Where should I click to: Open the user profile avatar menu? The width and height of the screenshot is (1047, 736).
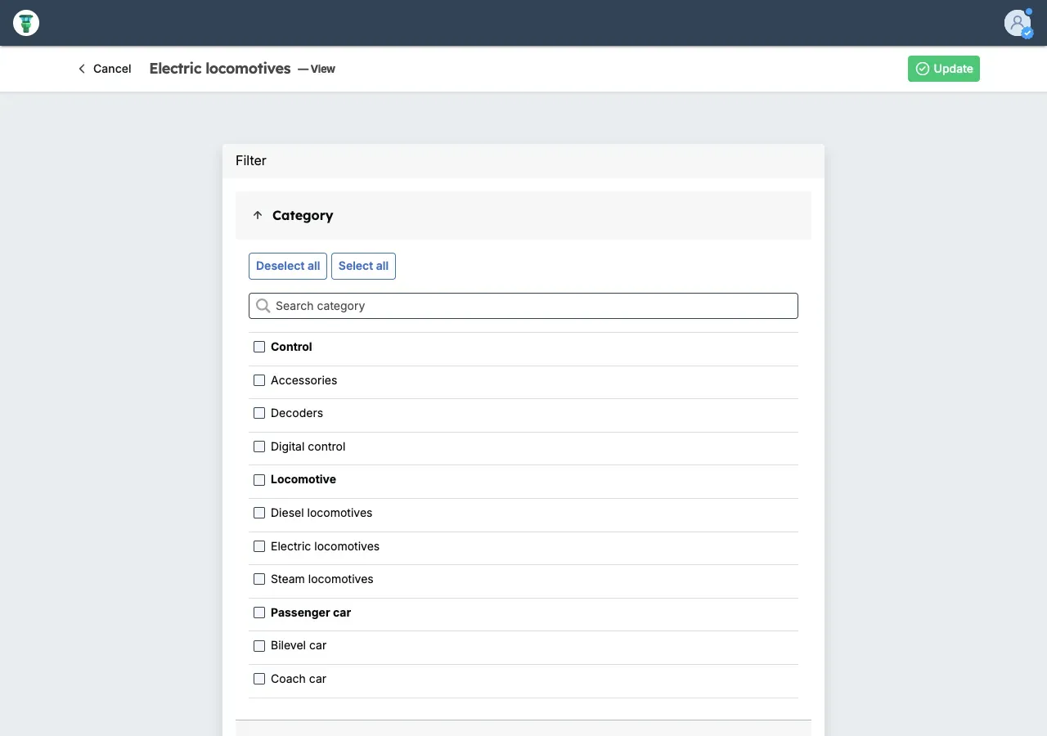pyautogui.click(x=1018, y=23)
